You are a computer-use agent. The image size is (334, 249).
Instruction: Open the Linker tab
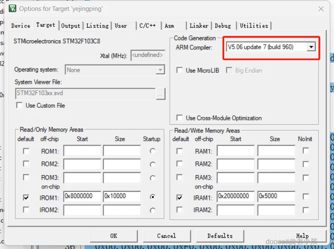click(x=199, y=25)
